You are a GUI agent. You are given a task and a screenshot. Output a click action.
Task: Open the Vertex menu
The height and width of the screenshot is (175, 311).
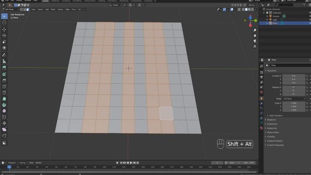coord(60,10)
